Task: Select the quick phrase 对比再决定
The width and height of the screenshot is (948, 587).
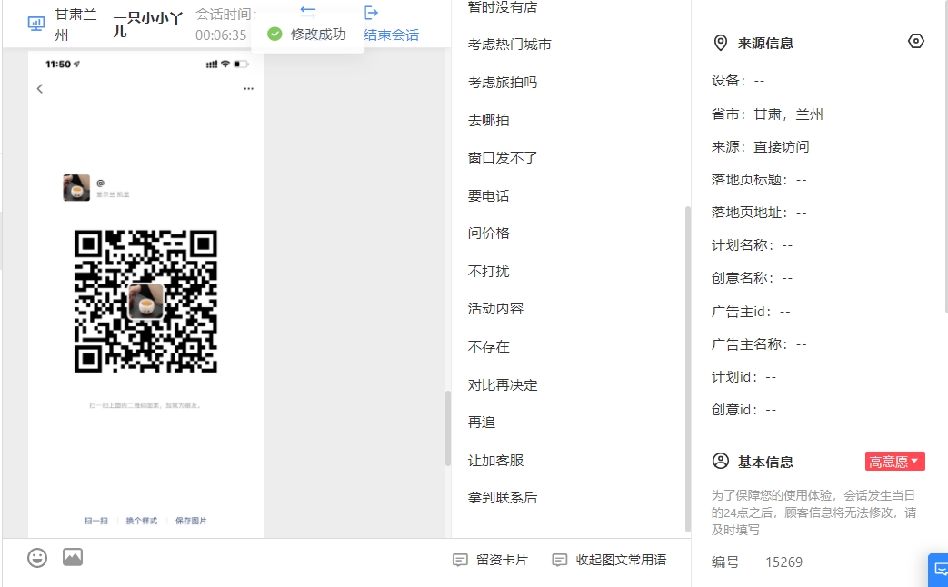Action: (503, 385)
